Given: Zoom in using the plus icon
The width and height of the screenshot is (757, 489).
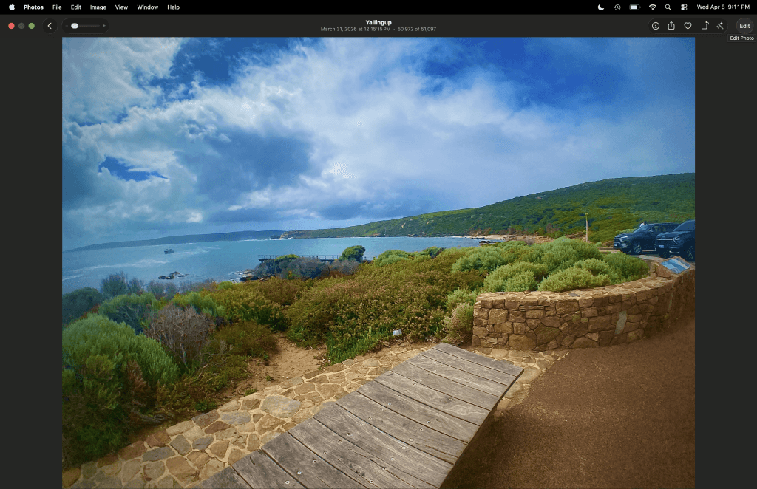Looking at the screenshot, I should tap(104, 26).
